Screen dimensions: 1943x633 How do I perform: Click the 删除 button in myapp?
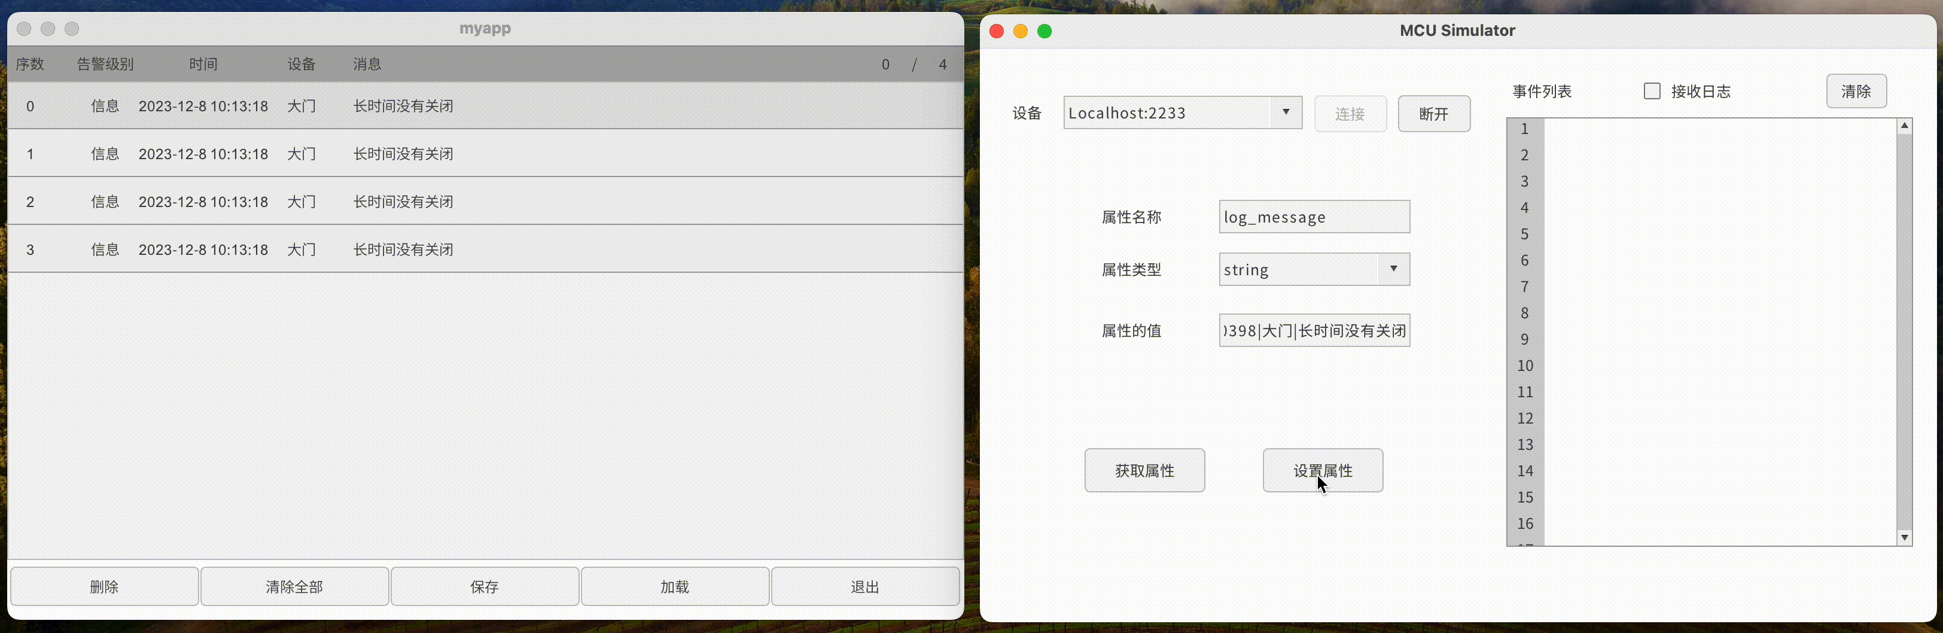[104, 586]
